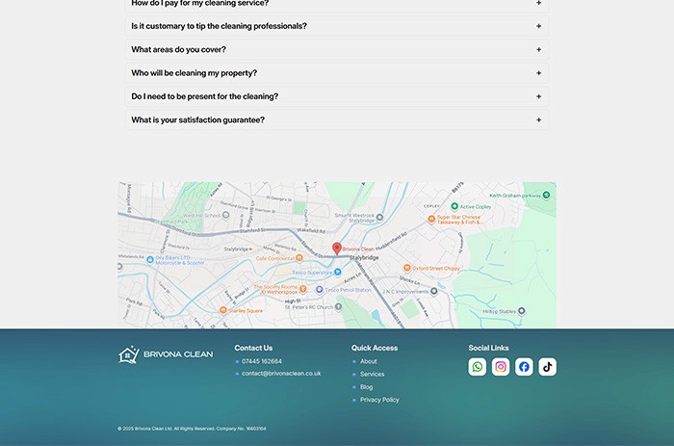The image size is (674, 446).
Task: Click 'Is it customary to tip' question text
Action: point(220,26)
